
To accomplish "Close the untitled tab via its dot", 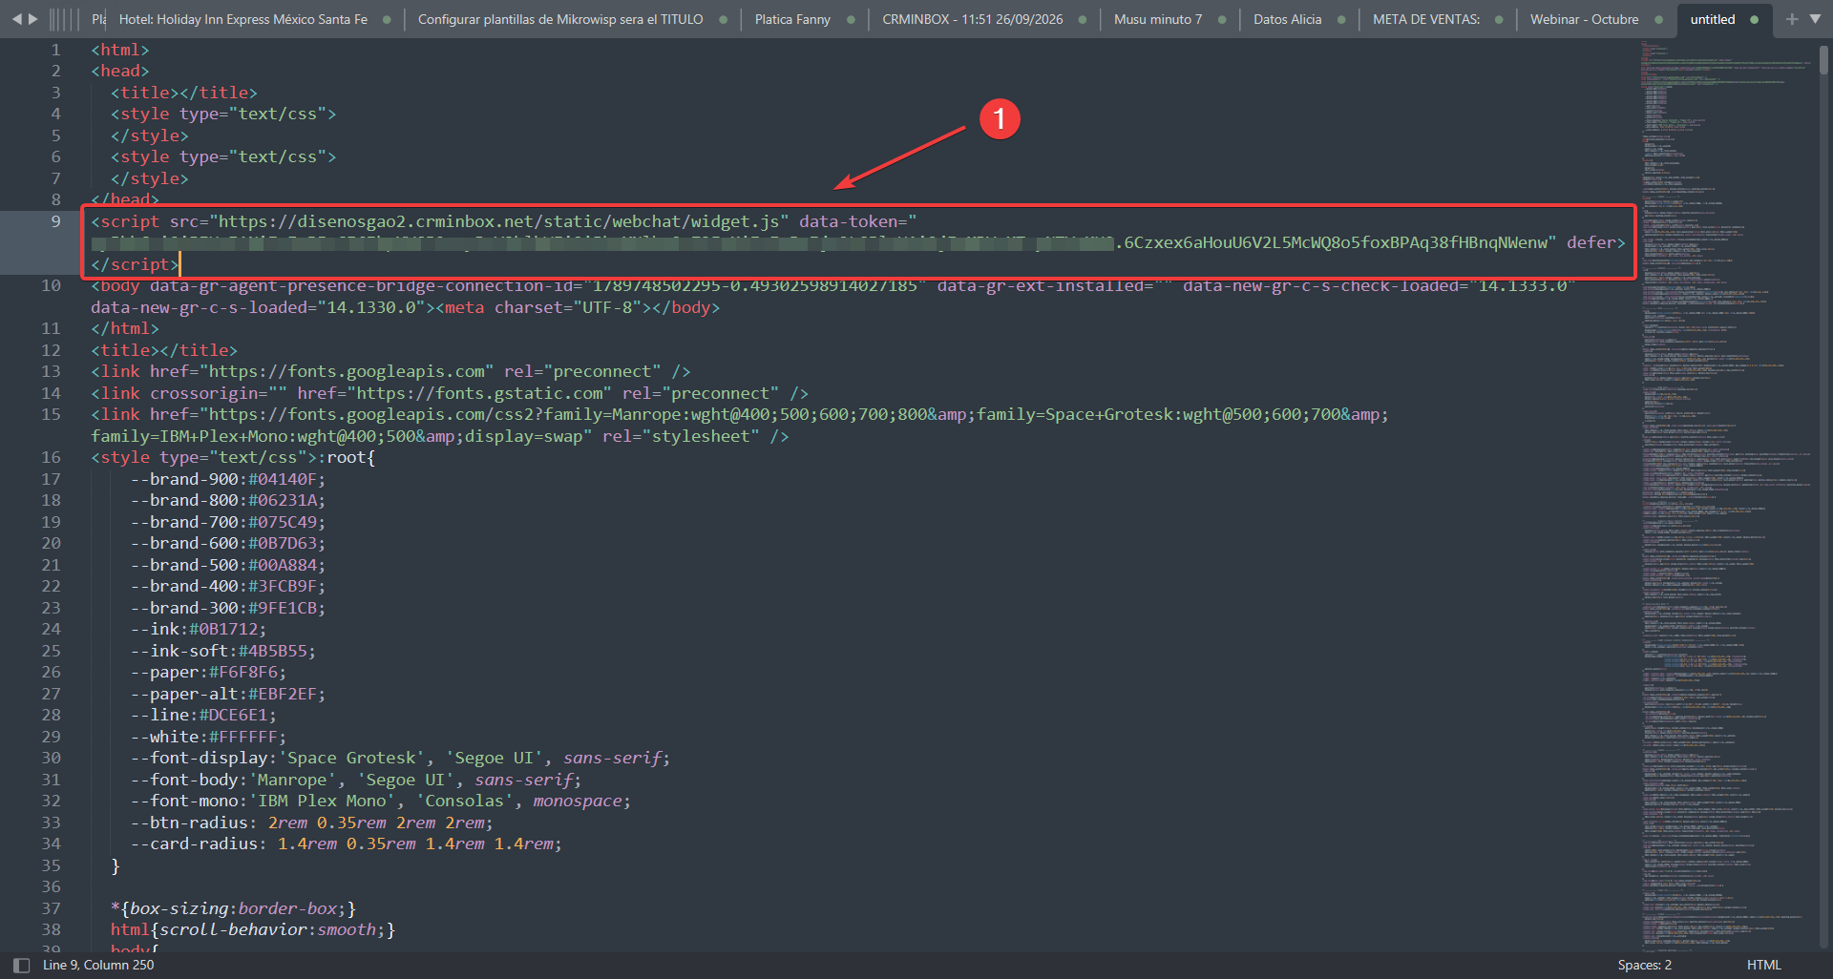I will tap(1755, 19).
